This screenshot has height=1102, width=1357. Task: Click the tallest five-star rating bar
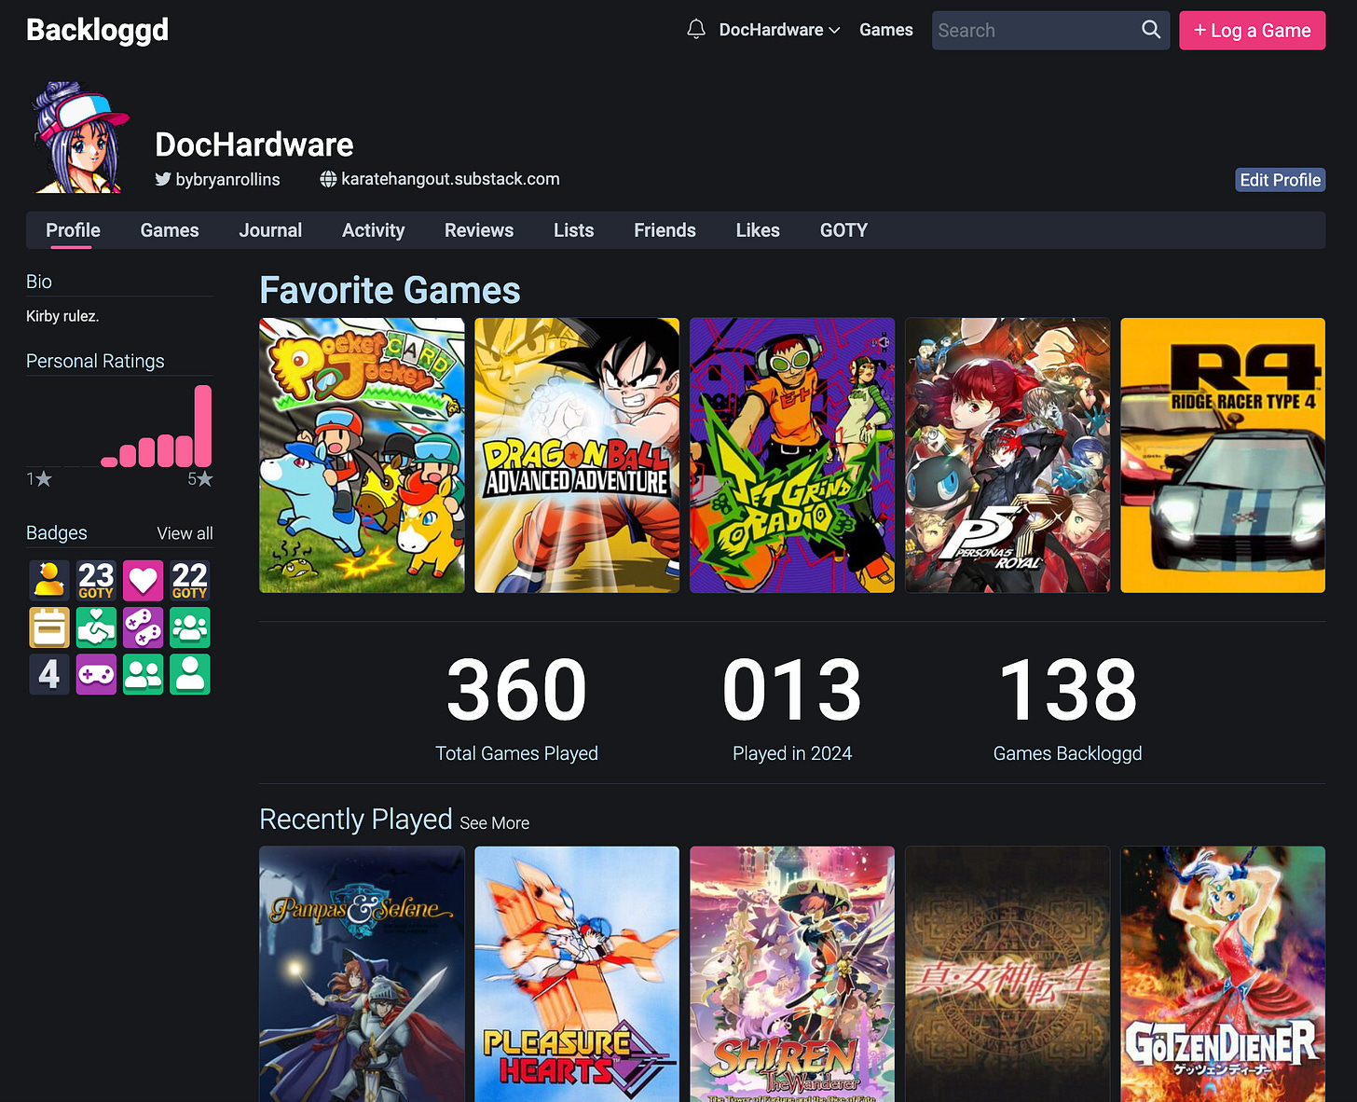pos(203,425)
